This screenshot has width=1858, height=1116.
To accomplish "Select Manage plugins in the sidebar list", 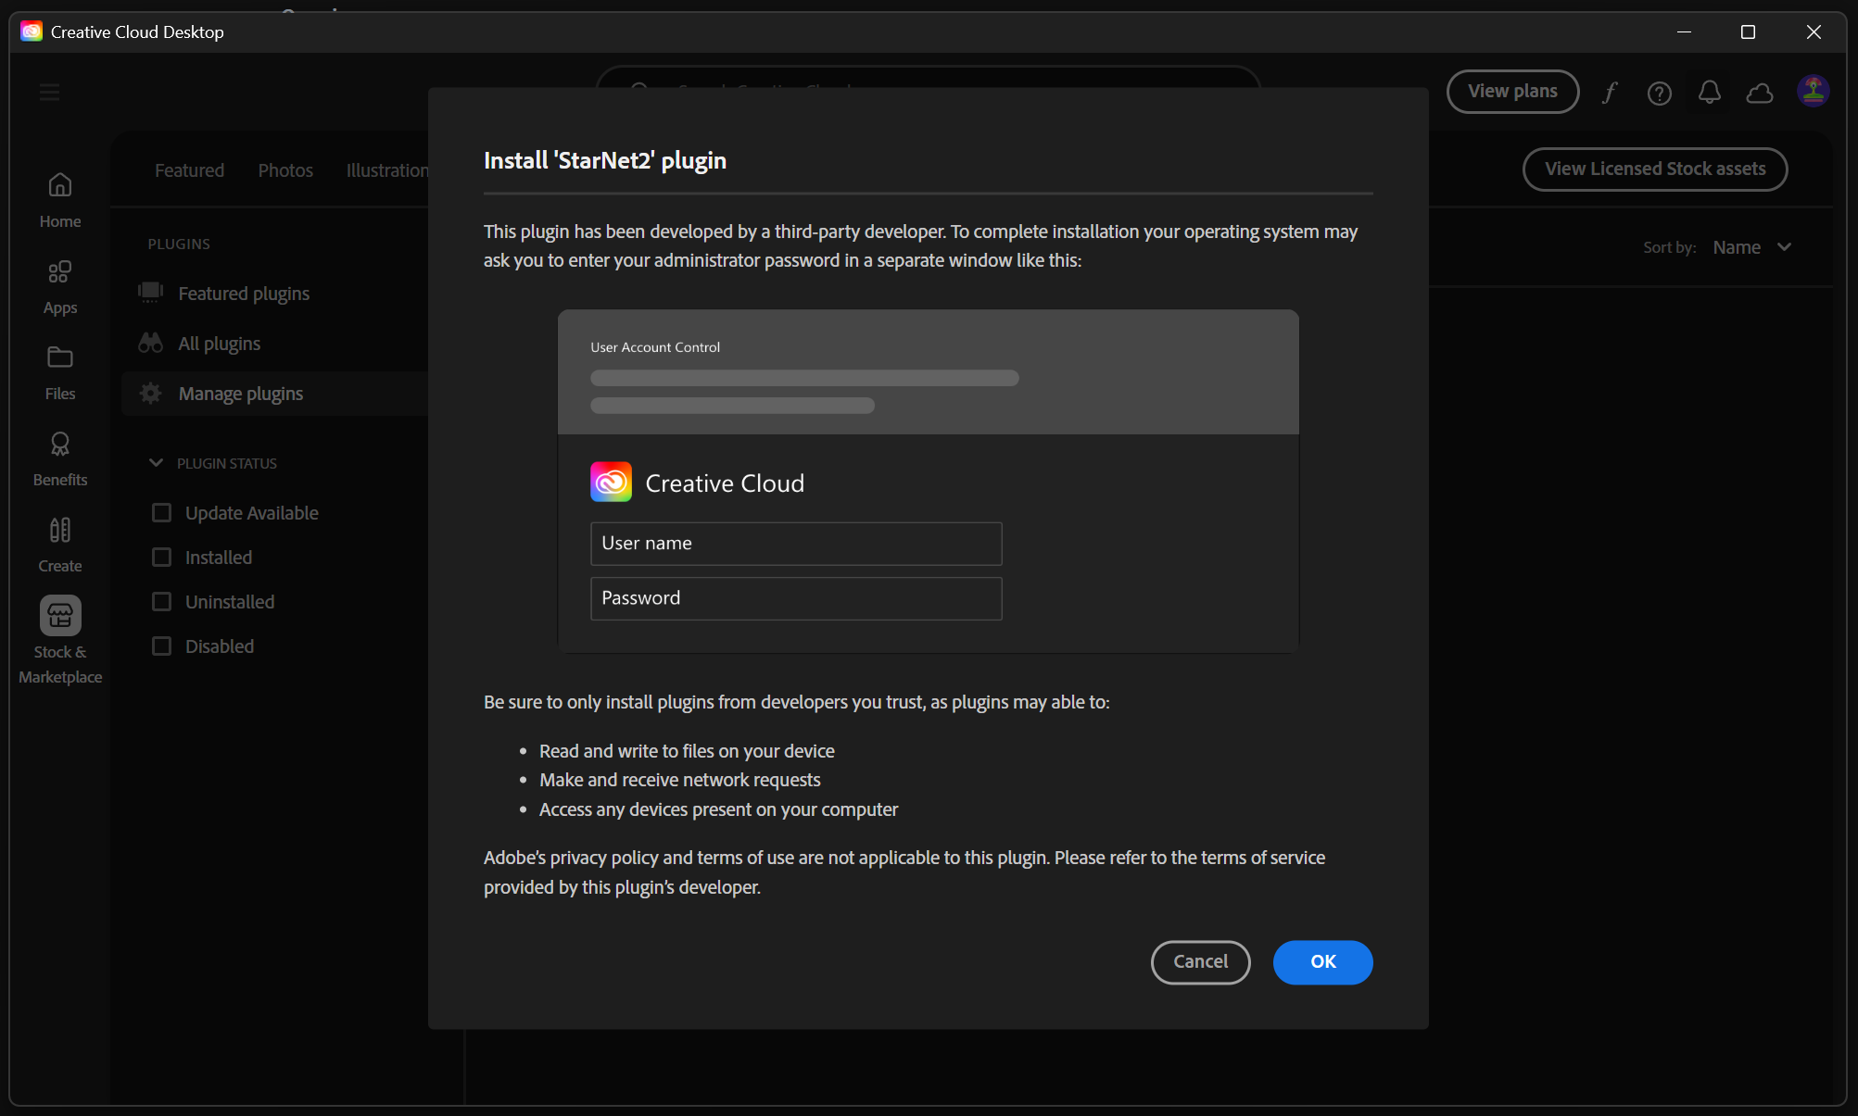I will click(x=275, y=394).
